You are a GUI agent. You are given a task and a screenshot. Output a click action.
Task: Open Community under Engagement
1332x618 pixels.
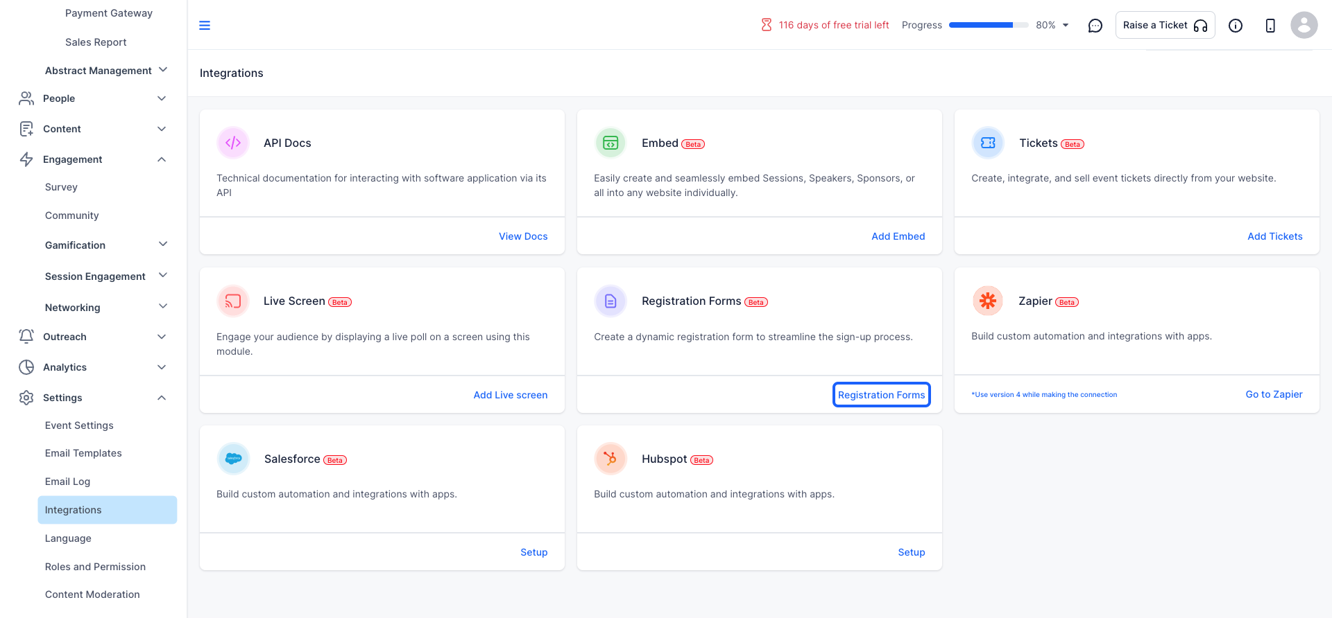[x=71, y=215]
